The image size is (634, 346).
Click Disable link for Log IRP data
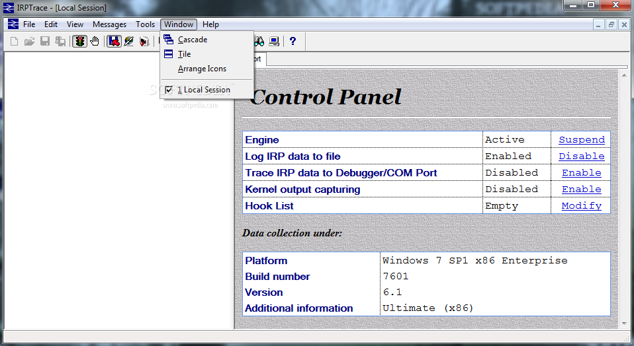pyautogui.click(x=582, y=156)
